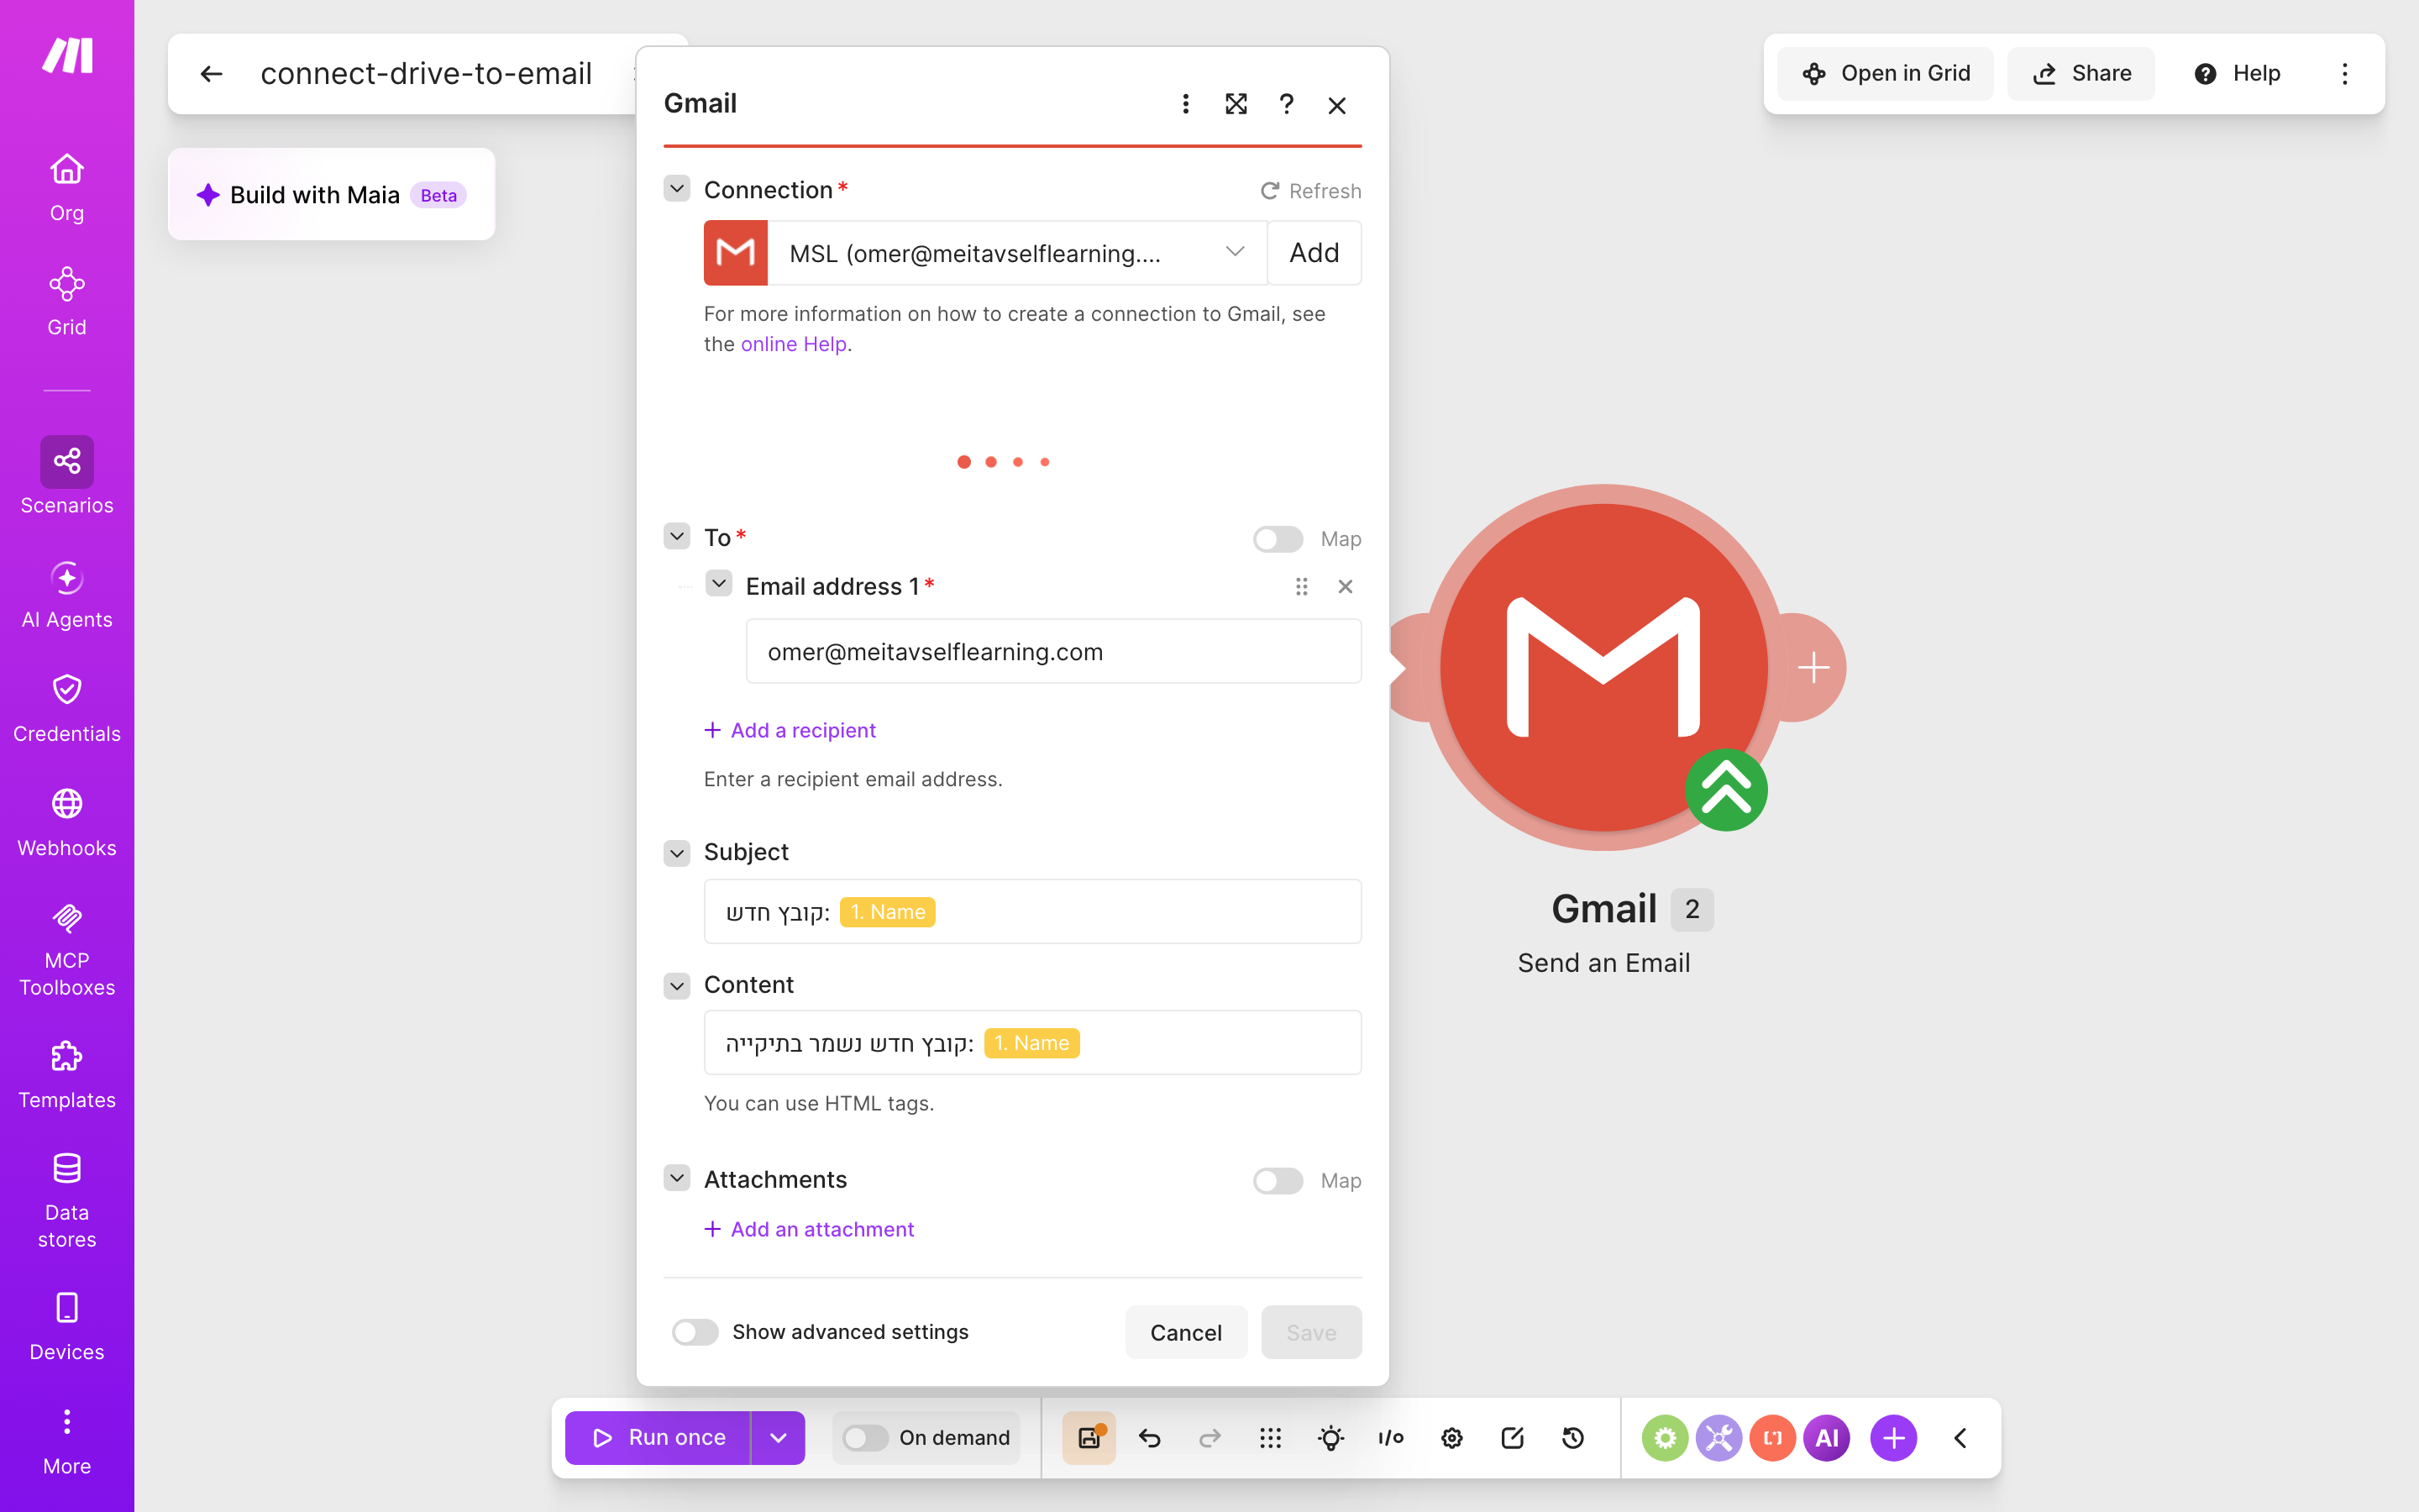Refresh the connection list
Viewport: 2419px width, 1512px height.
tap(1310, 191)
